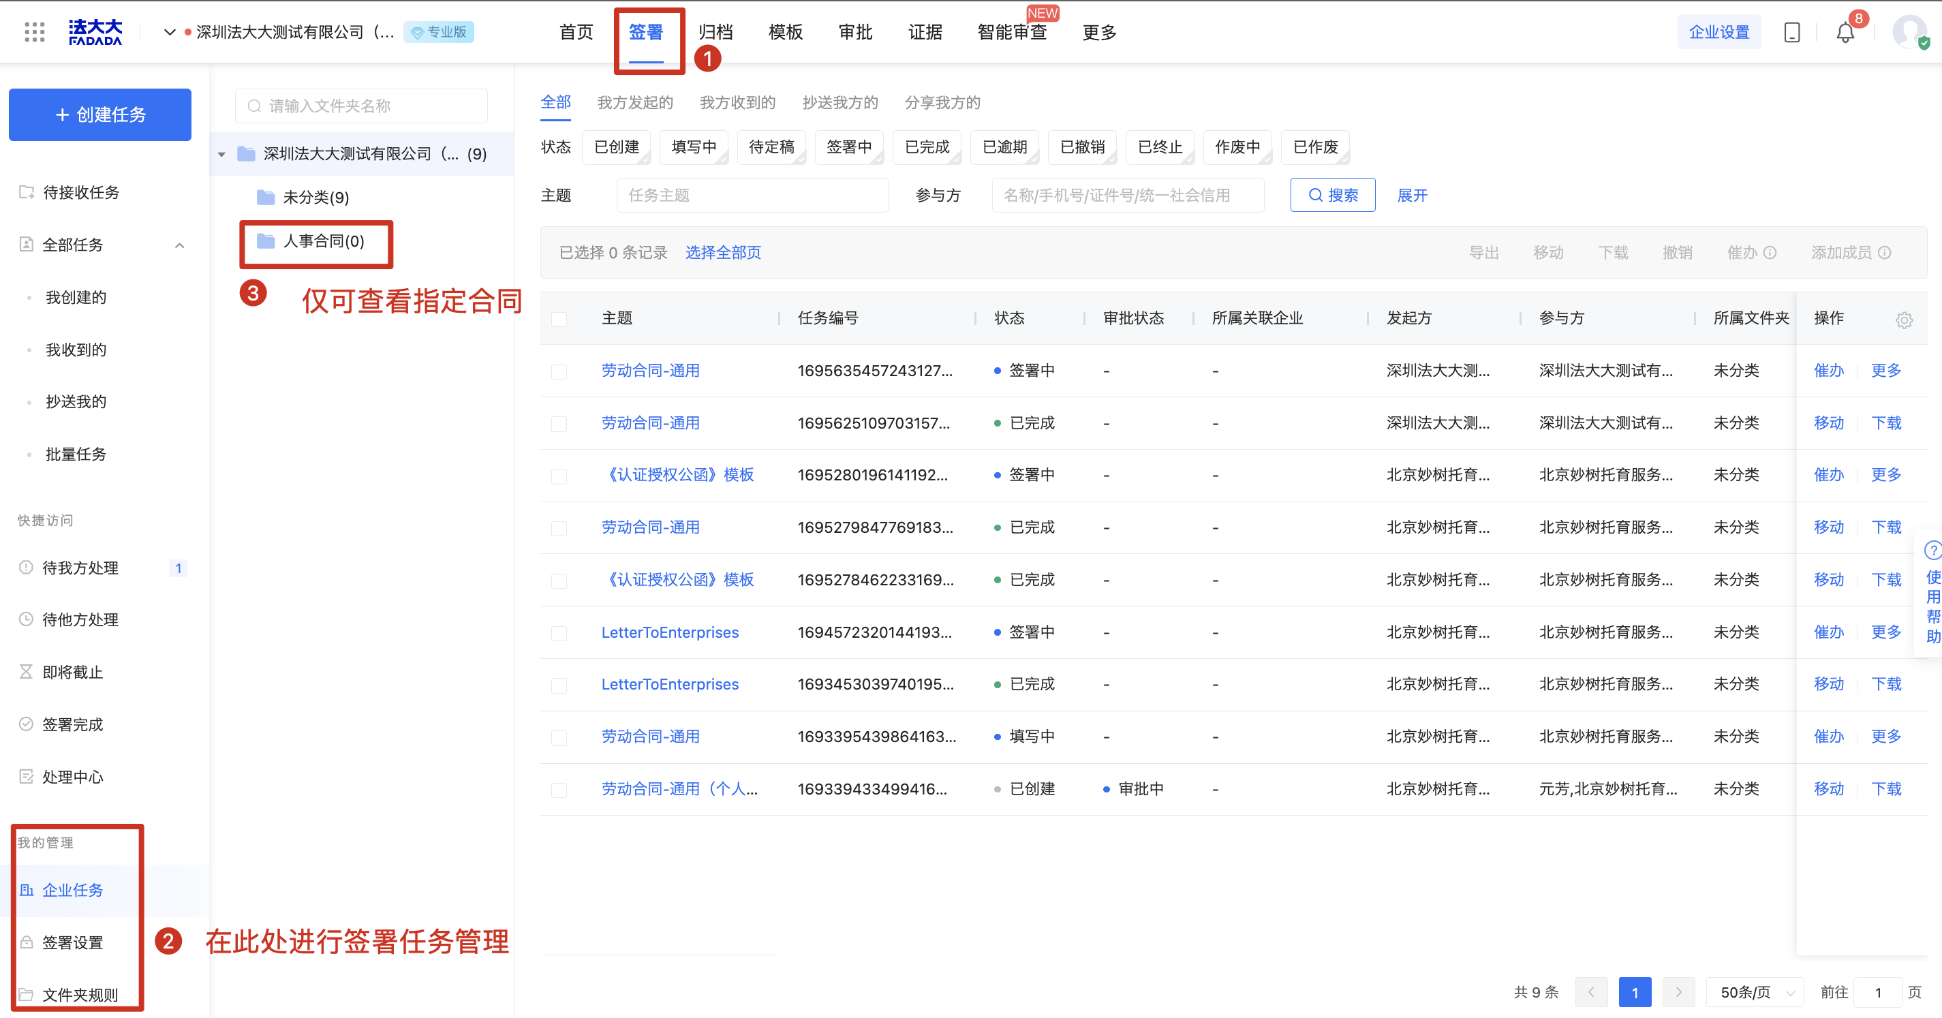Collapse the 深圳法大大测试有限公司 folder tree
Screen dimensions: 1942x1018
pos(221,155)
